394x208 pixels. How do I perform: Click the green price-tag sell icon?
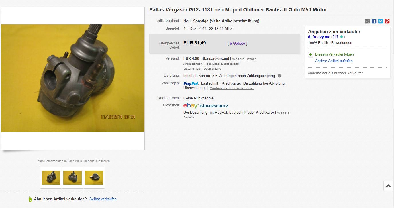30,199
